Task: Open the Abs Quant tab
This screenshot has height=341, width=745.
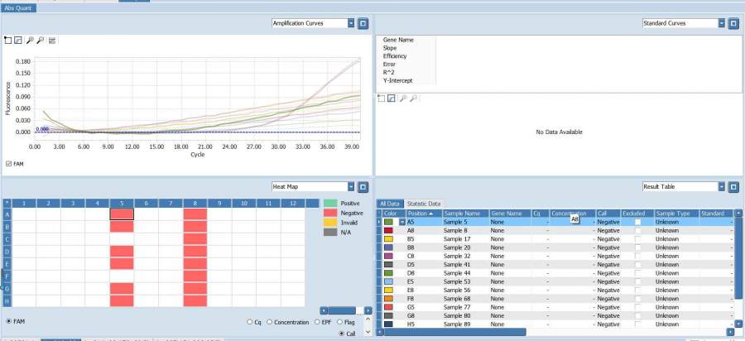Action: [x=19, y=7]
